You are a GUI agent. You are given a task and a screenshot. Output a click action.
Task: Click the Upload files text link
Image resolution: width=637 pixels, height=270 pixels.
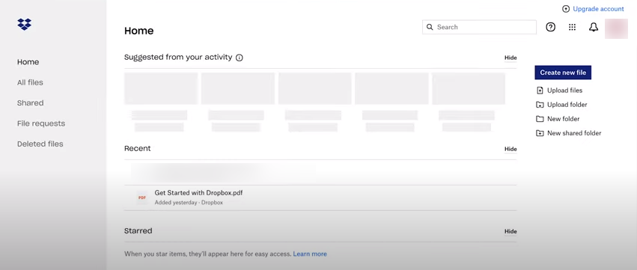point(564,90)
